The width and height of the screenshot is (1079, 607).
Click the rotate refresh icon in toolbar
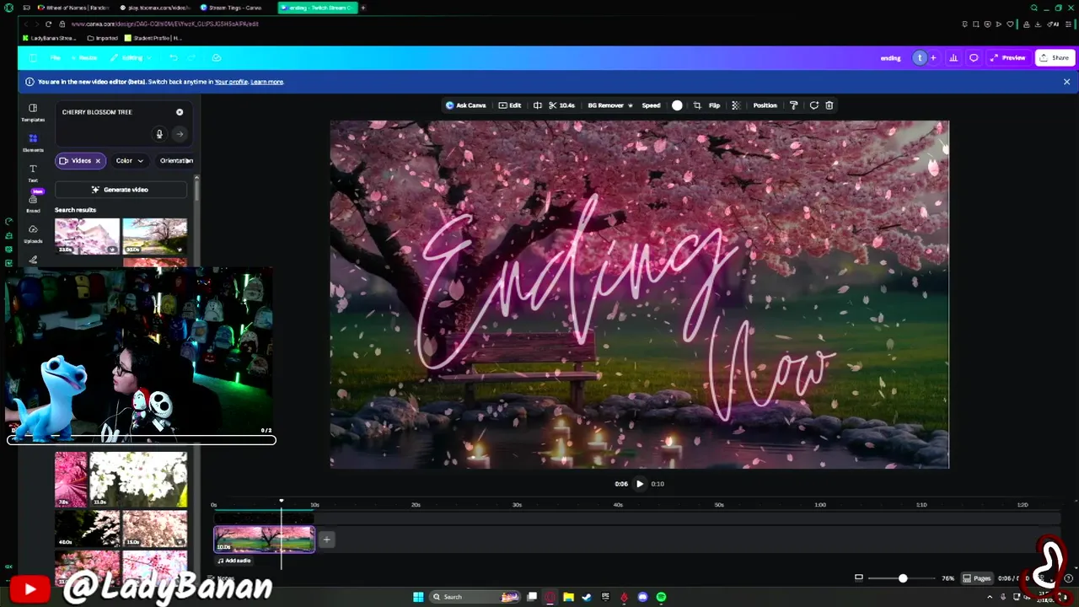(813, 105)
